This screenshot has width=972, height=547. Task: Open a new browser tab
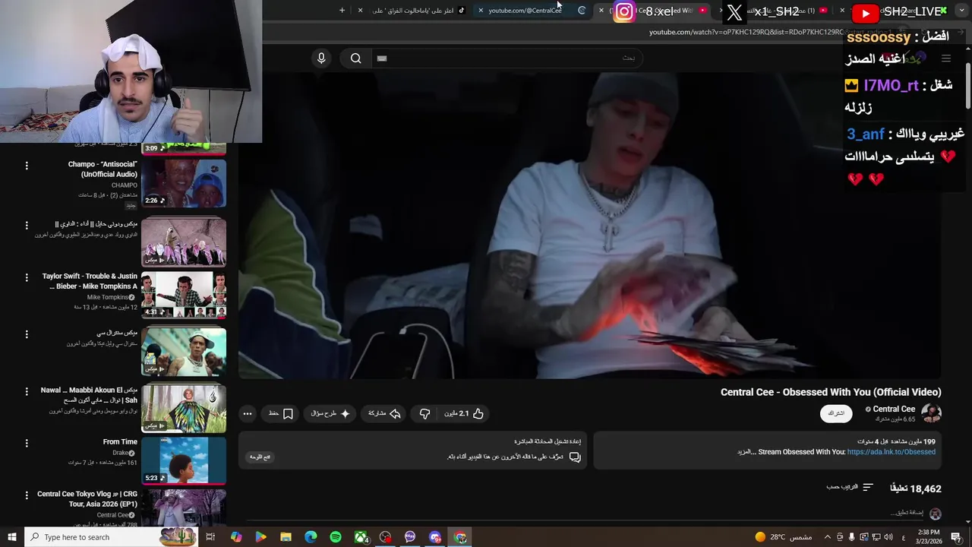click(342, 11)
